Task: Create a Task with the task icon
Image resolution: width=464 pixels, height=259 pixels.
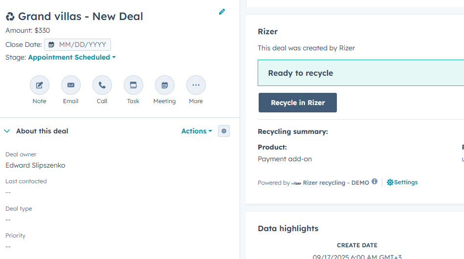Action: (133, 85)
